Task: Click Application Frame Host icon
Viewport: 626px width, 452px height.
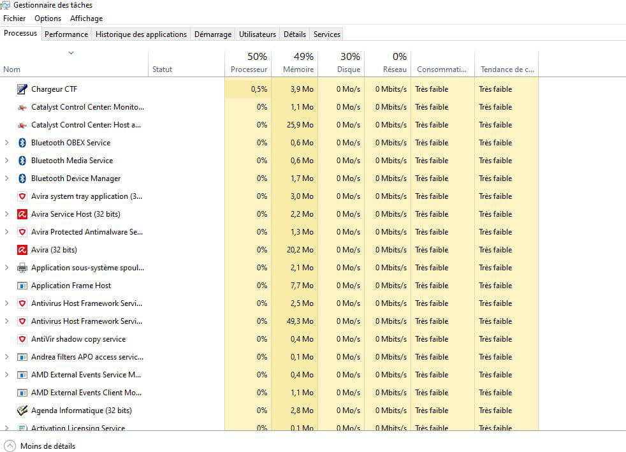Action: [x=22, y=286]
